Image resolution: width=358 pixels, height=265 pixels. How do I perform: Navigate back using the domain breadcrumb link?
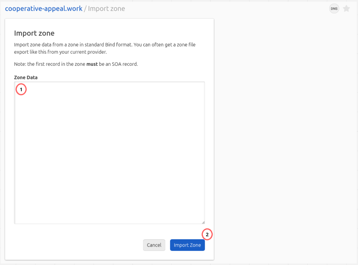43,9
